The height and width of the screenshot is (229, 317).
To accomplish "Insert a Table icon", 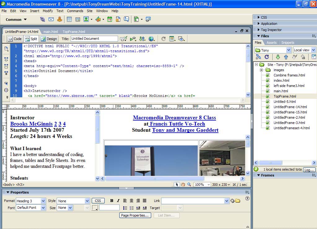I will (x=69, y=19).
